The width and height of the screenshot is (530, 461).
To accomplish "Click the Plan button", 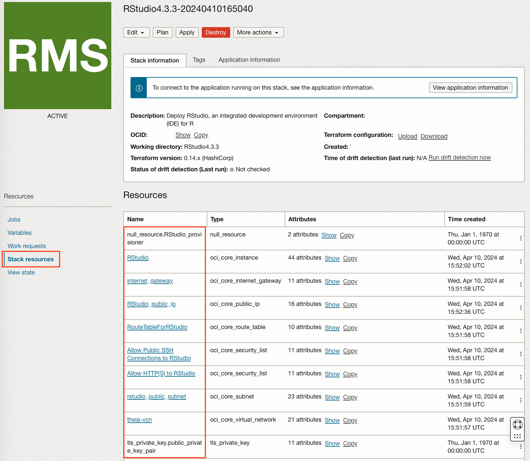I will tap(162, 32).
